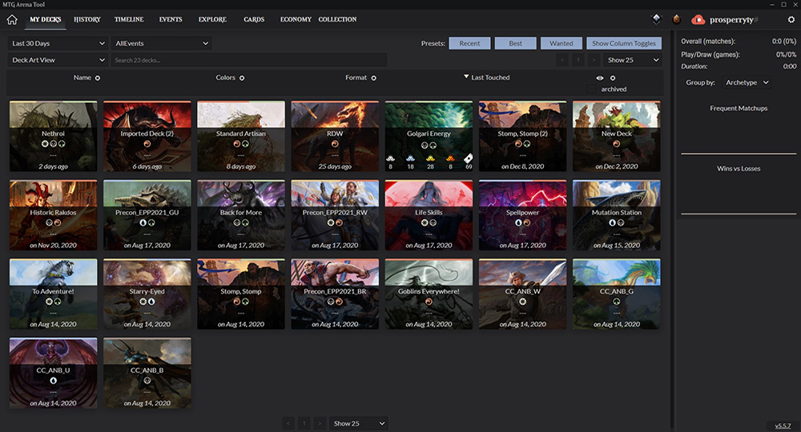Screen dimensions: 801x432
Task: Click version v5.5.7 link
Action: [x=783, y=426]
